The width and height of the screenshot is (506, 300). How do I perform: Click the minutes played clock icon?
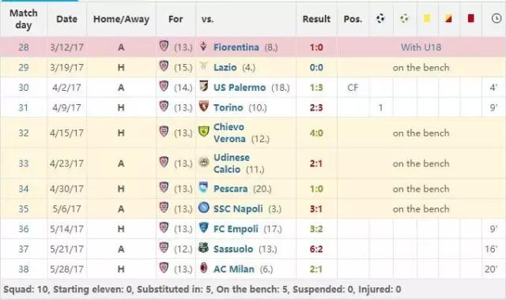tap(497, 18)
